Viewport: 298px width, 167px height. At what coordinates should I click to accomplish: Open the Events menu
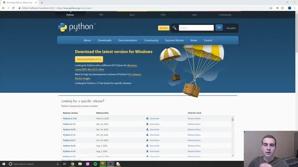point(208,40)
